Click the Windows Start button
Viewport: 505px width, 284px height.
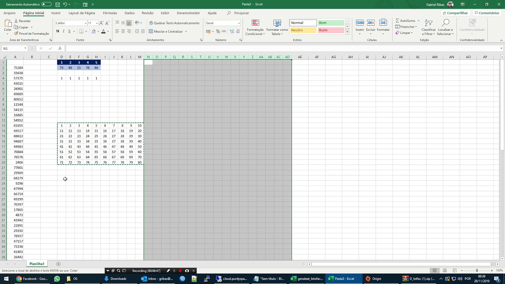pyautogui.click(x=6, y=278)
